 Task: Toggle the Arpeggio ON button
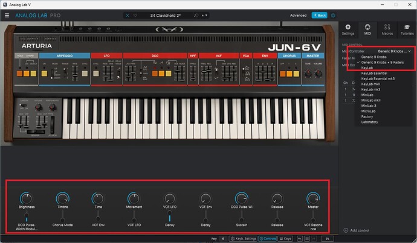pos(44,74)
